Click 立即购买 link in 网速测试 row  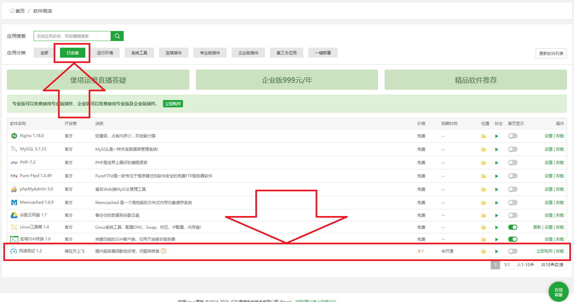point(545,251)
